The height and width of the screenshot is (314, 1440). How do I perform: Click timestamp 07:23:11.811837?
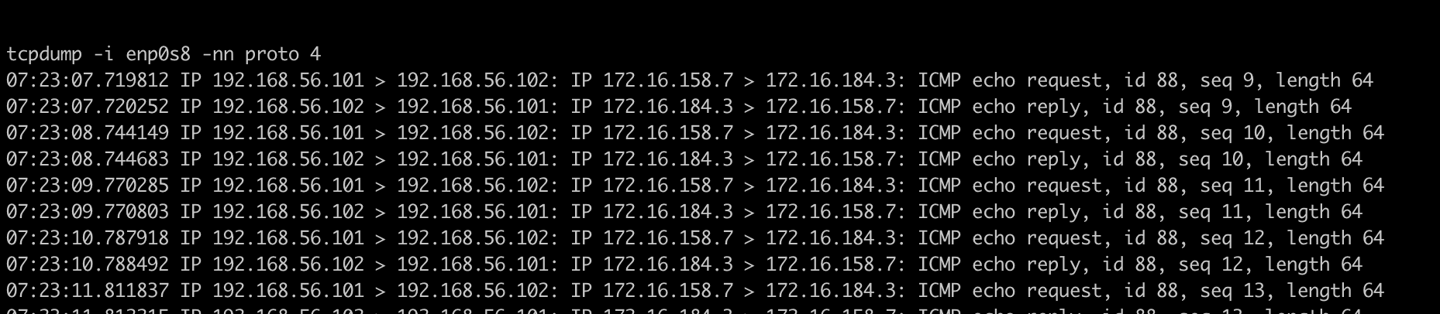click(x=88, y=291)
